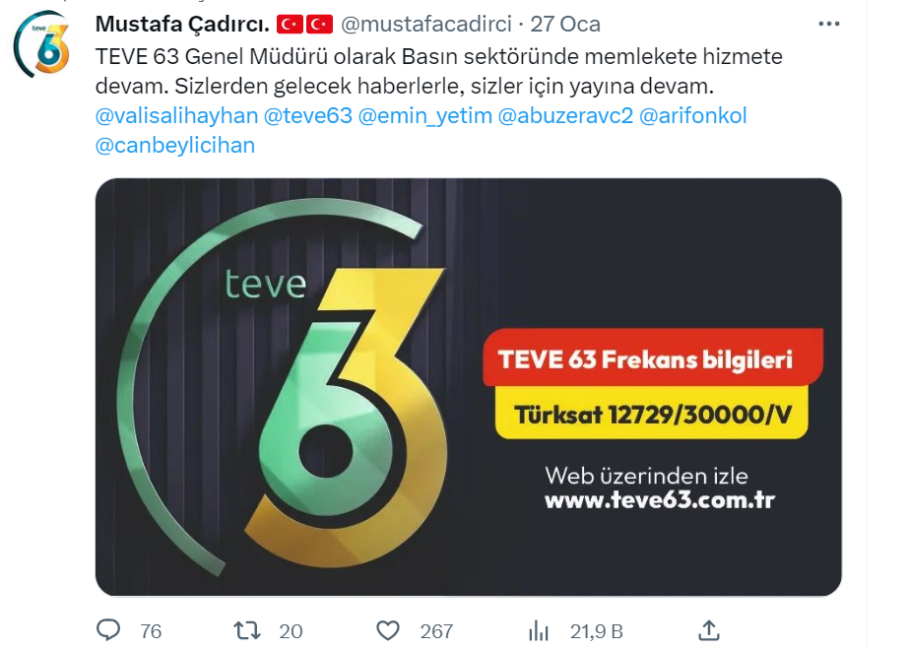908x649 pixels.
Task: Open view analytics bar chart icon
Action: 539,630
